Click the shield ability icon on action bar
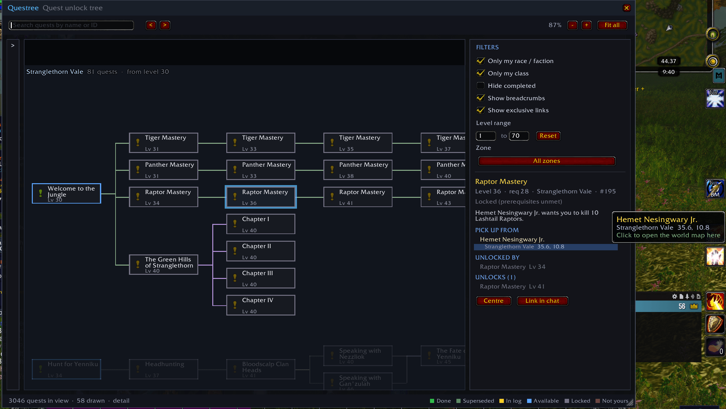The width and height of the screenshot is (726, 409). click(715, 324)
